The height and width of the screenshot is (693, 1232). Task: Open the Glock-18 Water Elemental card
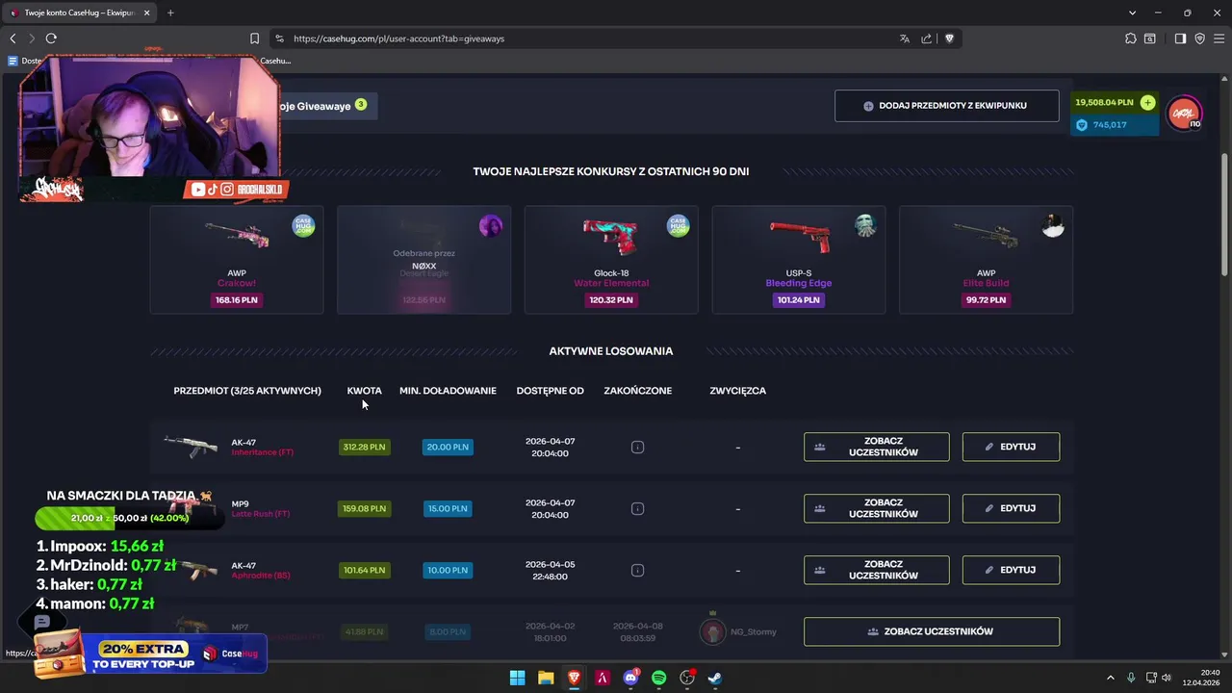[x=611, y=260]
